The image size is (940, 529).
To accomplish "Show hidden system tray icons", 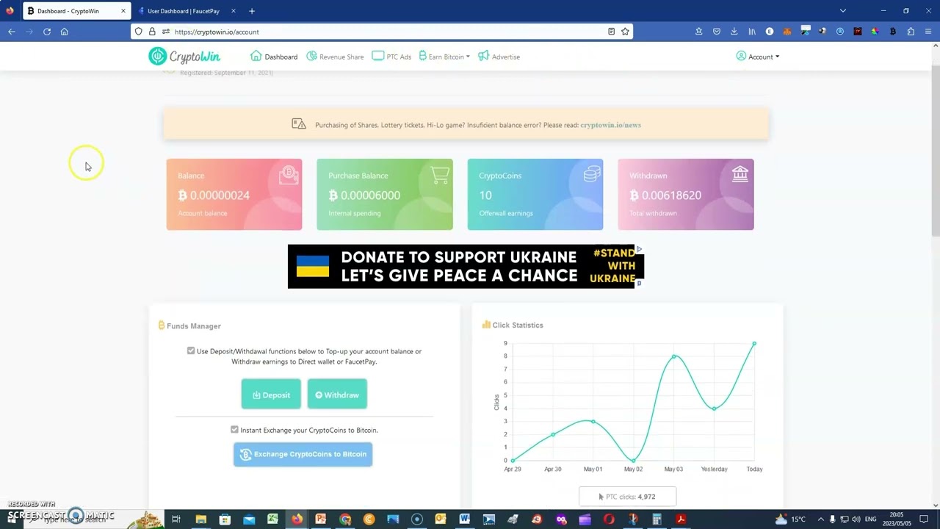I will coord(821,519).
